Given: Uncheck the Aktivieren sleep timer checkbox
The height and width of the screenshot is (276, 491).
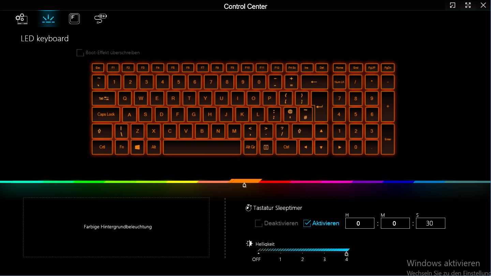Looking at the screenshot, I should (307, 224).
